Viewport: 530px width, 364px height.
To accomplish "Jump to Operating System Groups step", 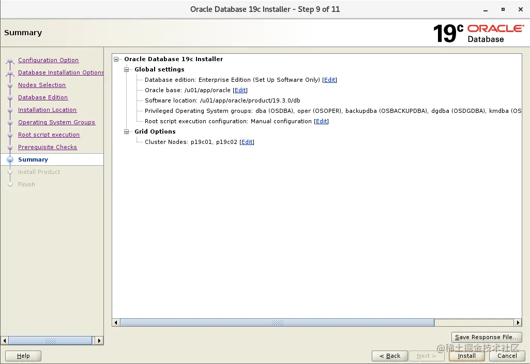I will pos(56,122).
